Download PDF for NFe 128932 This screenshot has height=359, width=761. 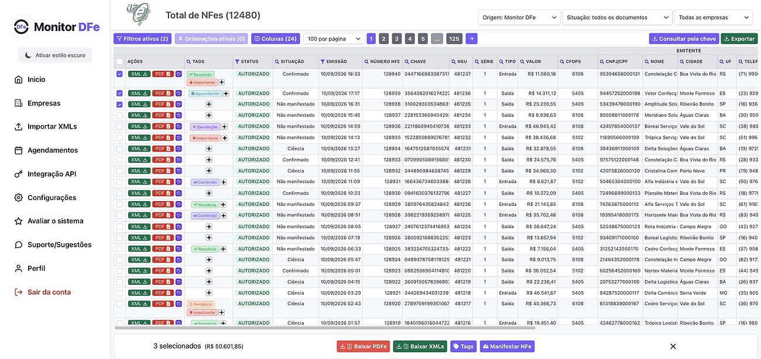(163, 171)
